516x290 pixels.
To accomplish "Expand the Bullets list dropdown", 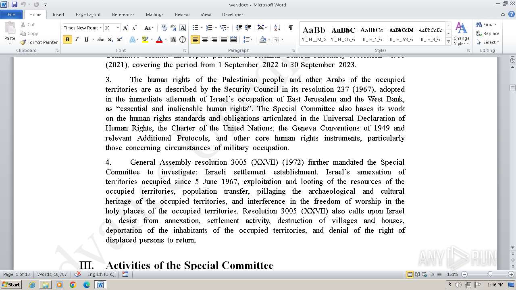I will click(x=202, y=28).
